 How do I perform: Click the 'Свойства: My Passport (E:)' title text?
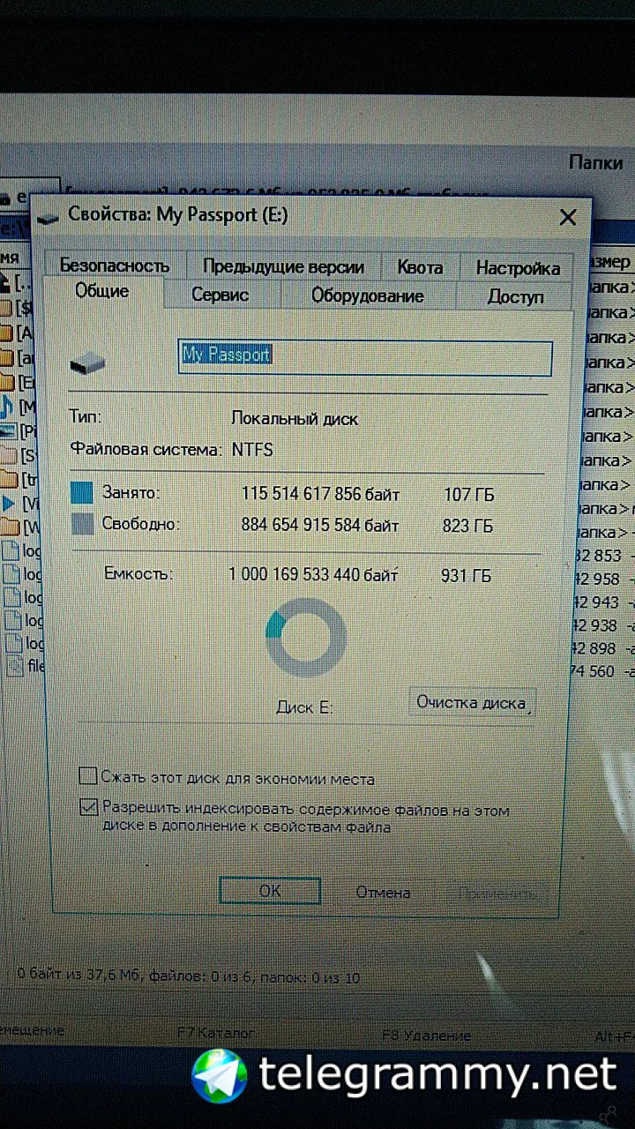pos(177,214)
